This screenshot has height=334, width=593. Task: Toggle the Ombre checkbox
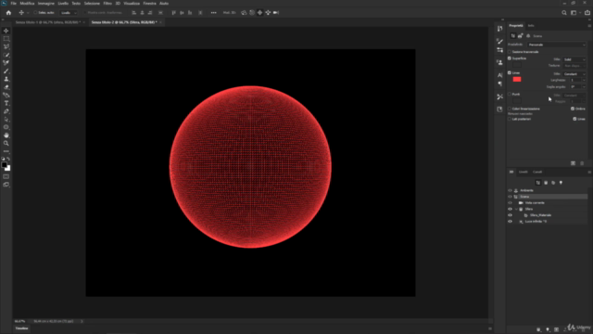click(573, 109)
